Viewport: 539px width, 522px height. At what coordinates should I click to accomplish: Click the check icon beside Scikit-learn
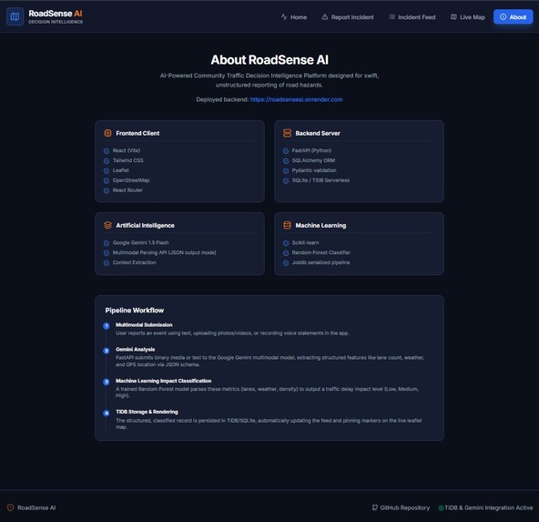(286, 242)
